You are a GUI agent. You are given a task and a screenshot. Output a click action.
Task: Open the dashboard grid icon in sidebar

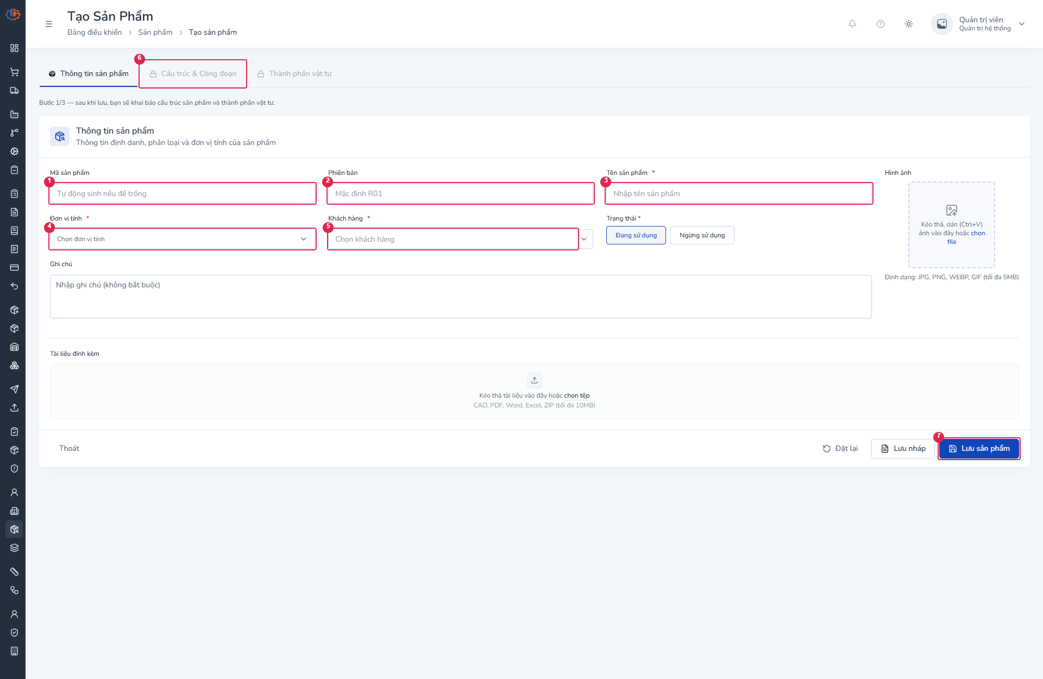coord(15,48)
